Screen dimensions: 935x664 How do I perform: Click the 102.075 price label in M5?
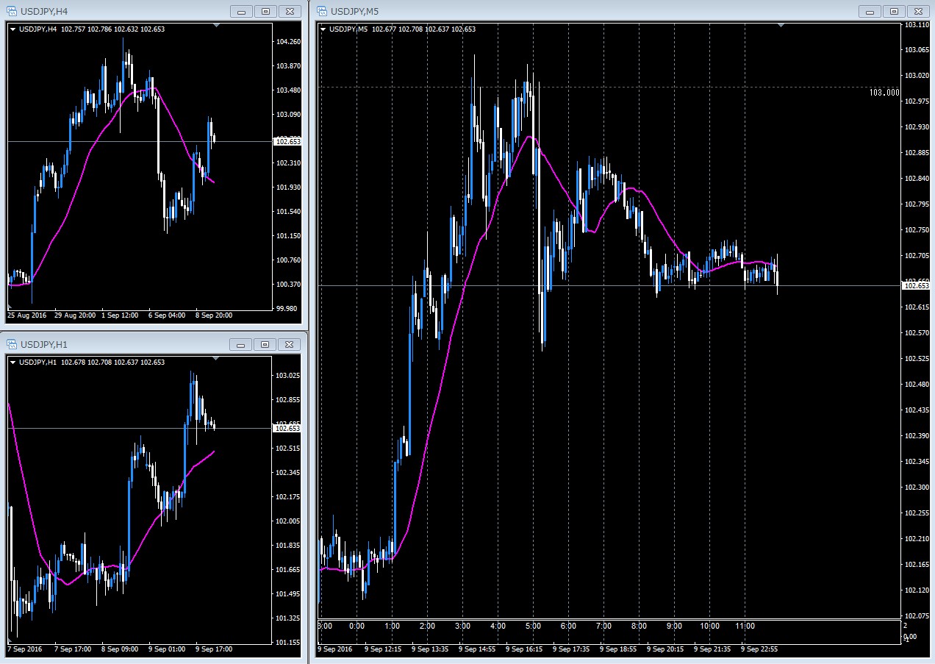[917, 616]
